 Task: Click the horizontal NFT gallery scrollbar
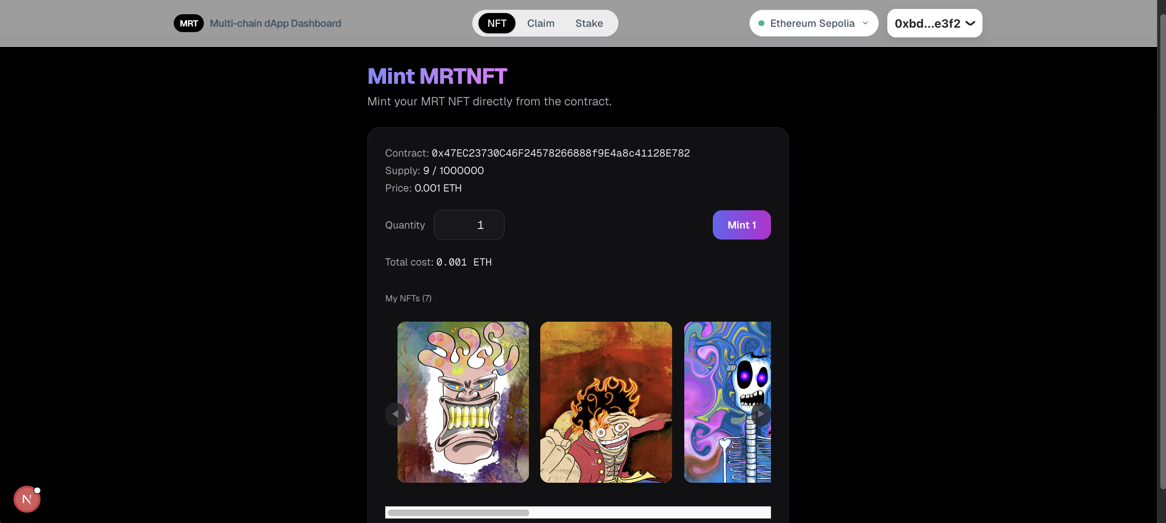pyautogui.click(x=578, y=512)
